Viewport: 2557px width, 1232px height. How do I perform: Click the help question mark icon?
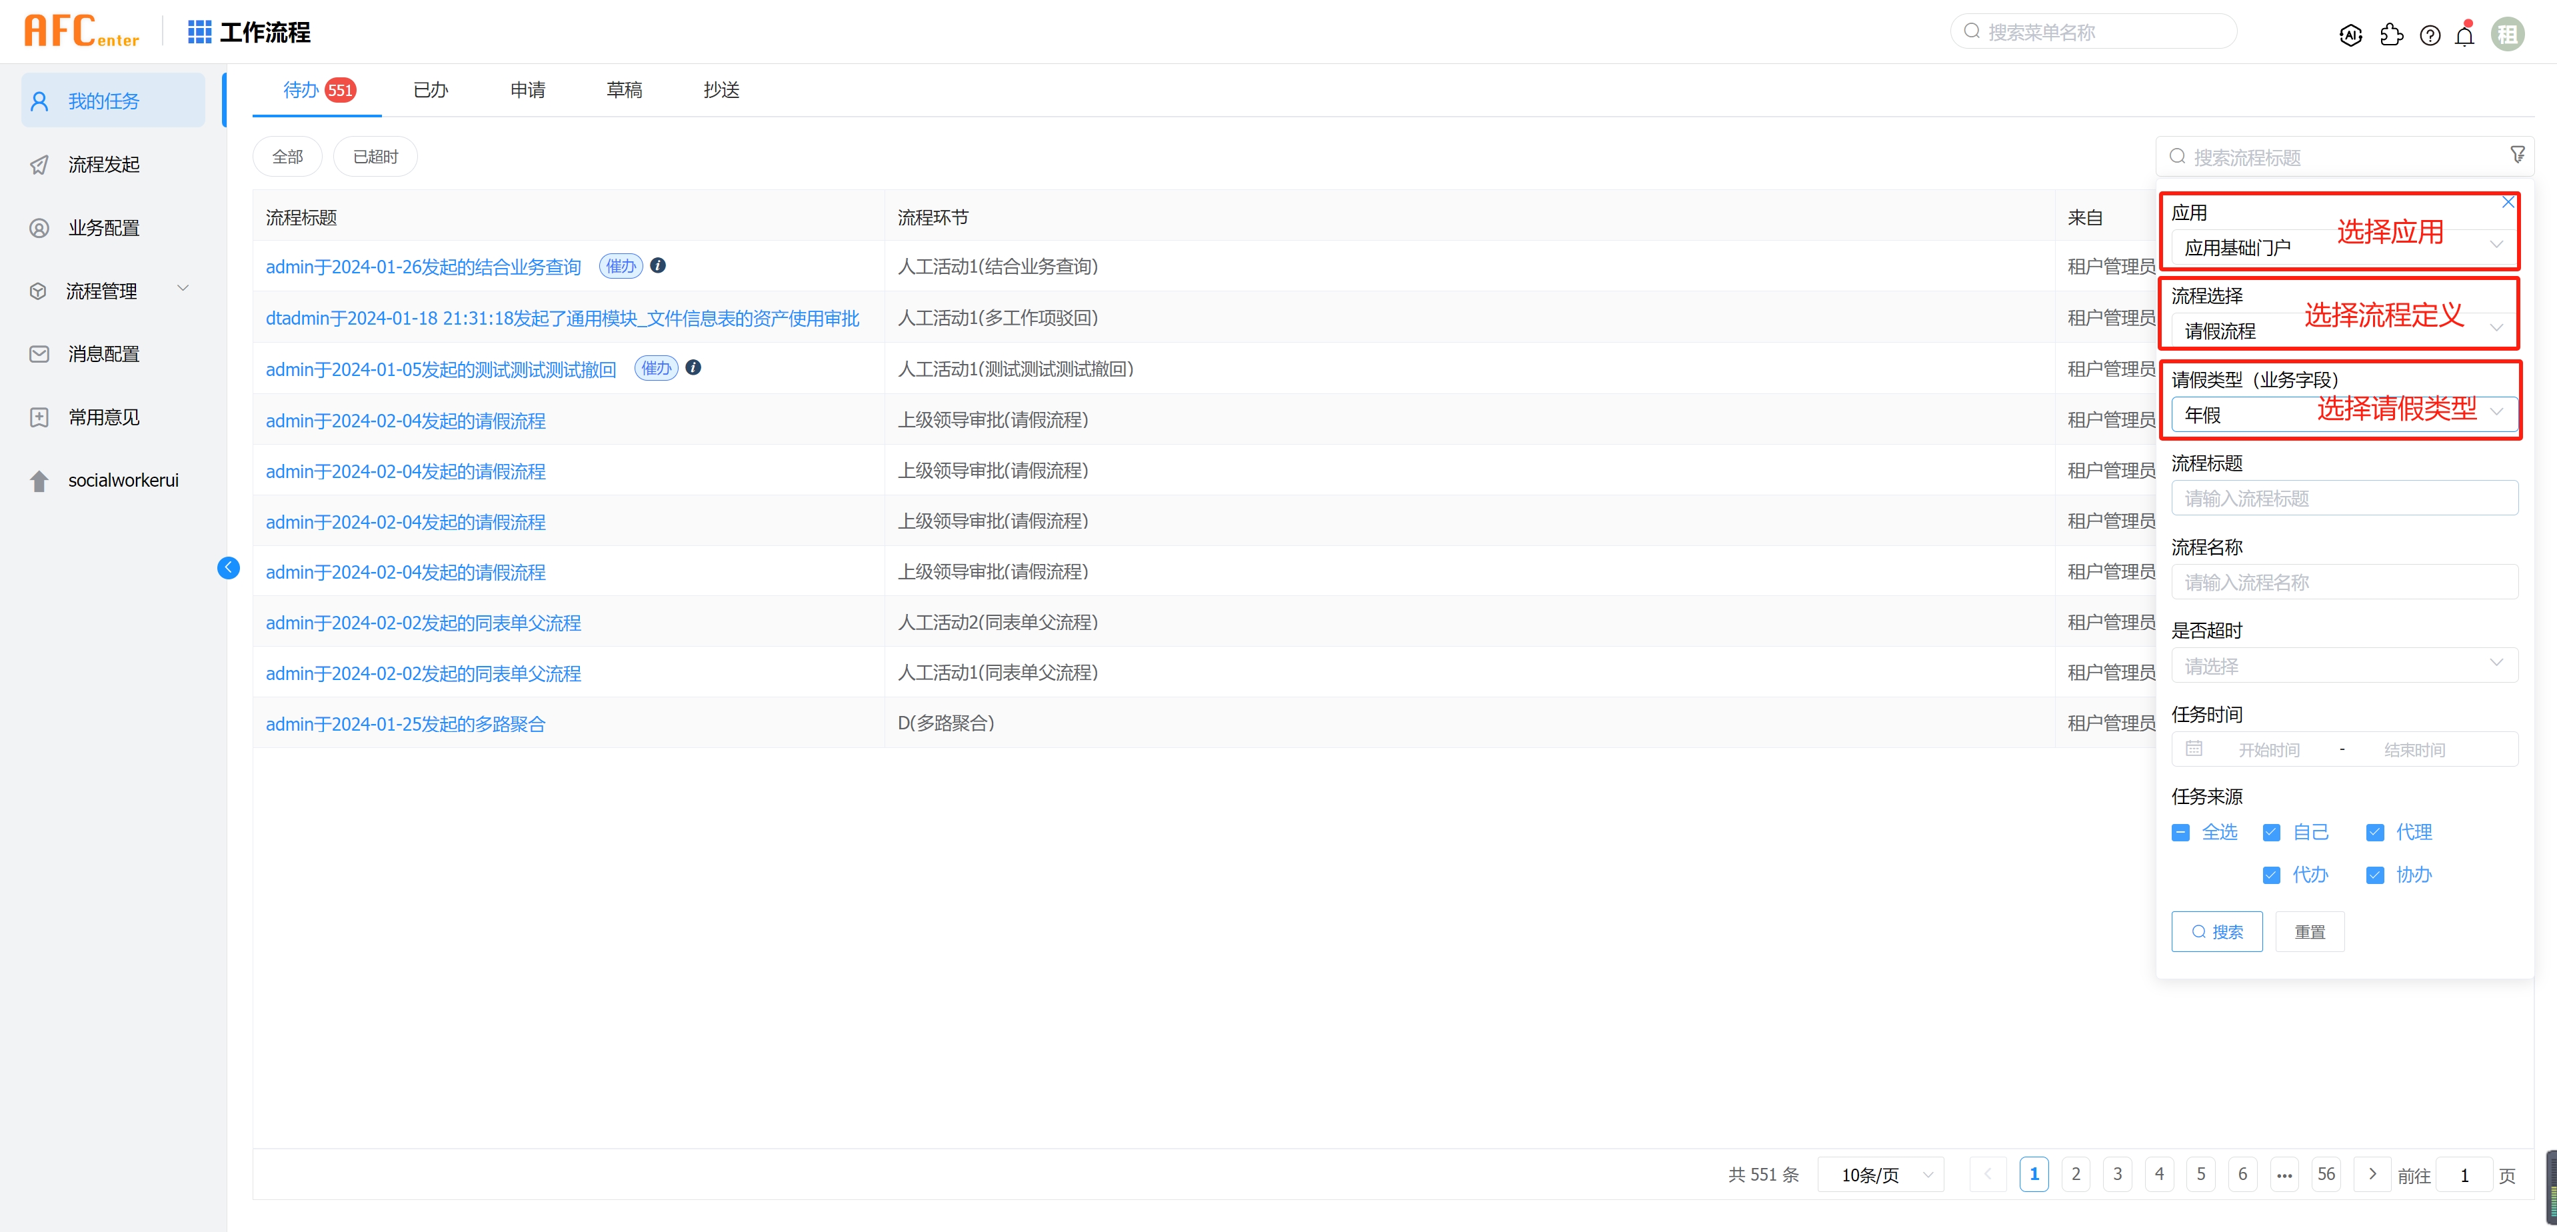[x=2430, y=35]
